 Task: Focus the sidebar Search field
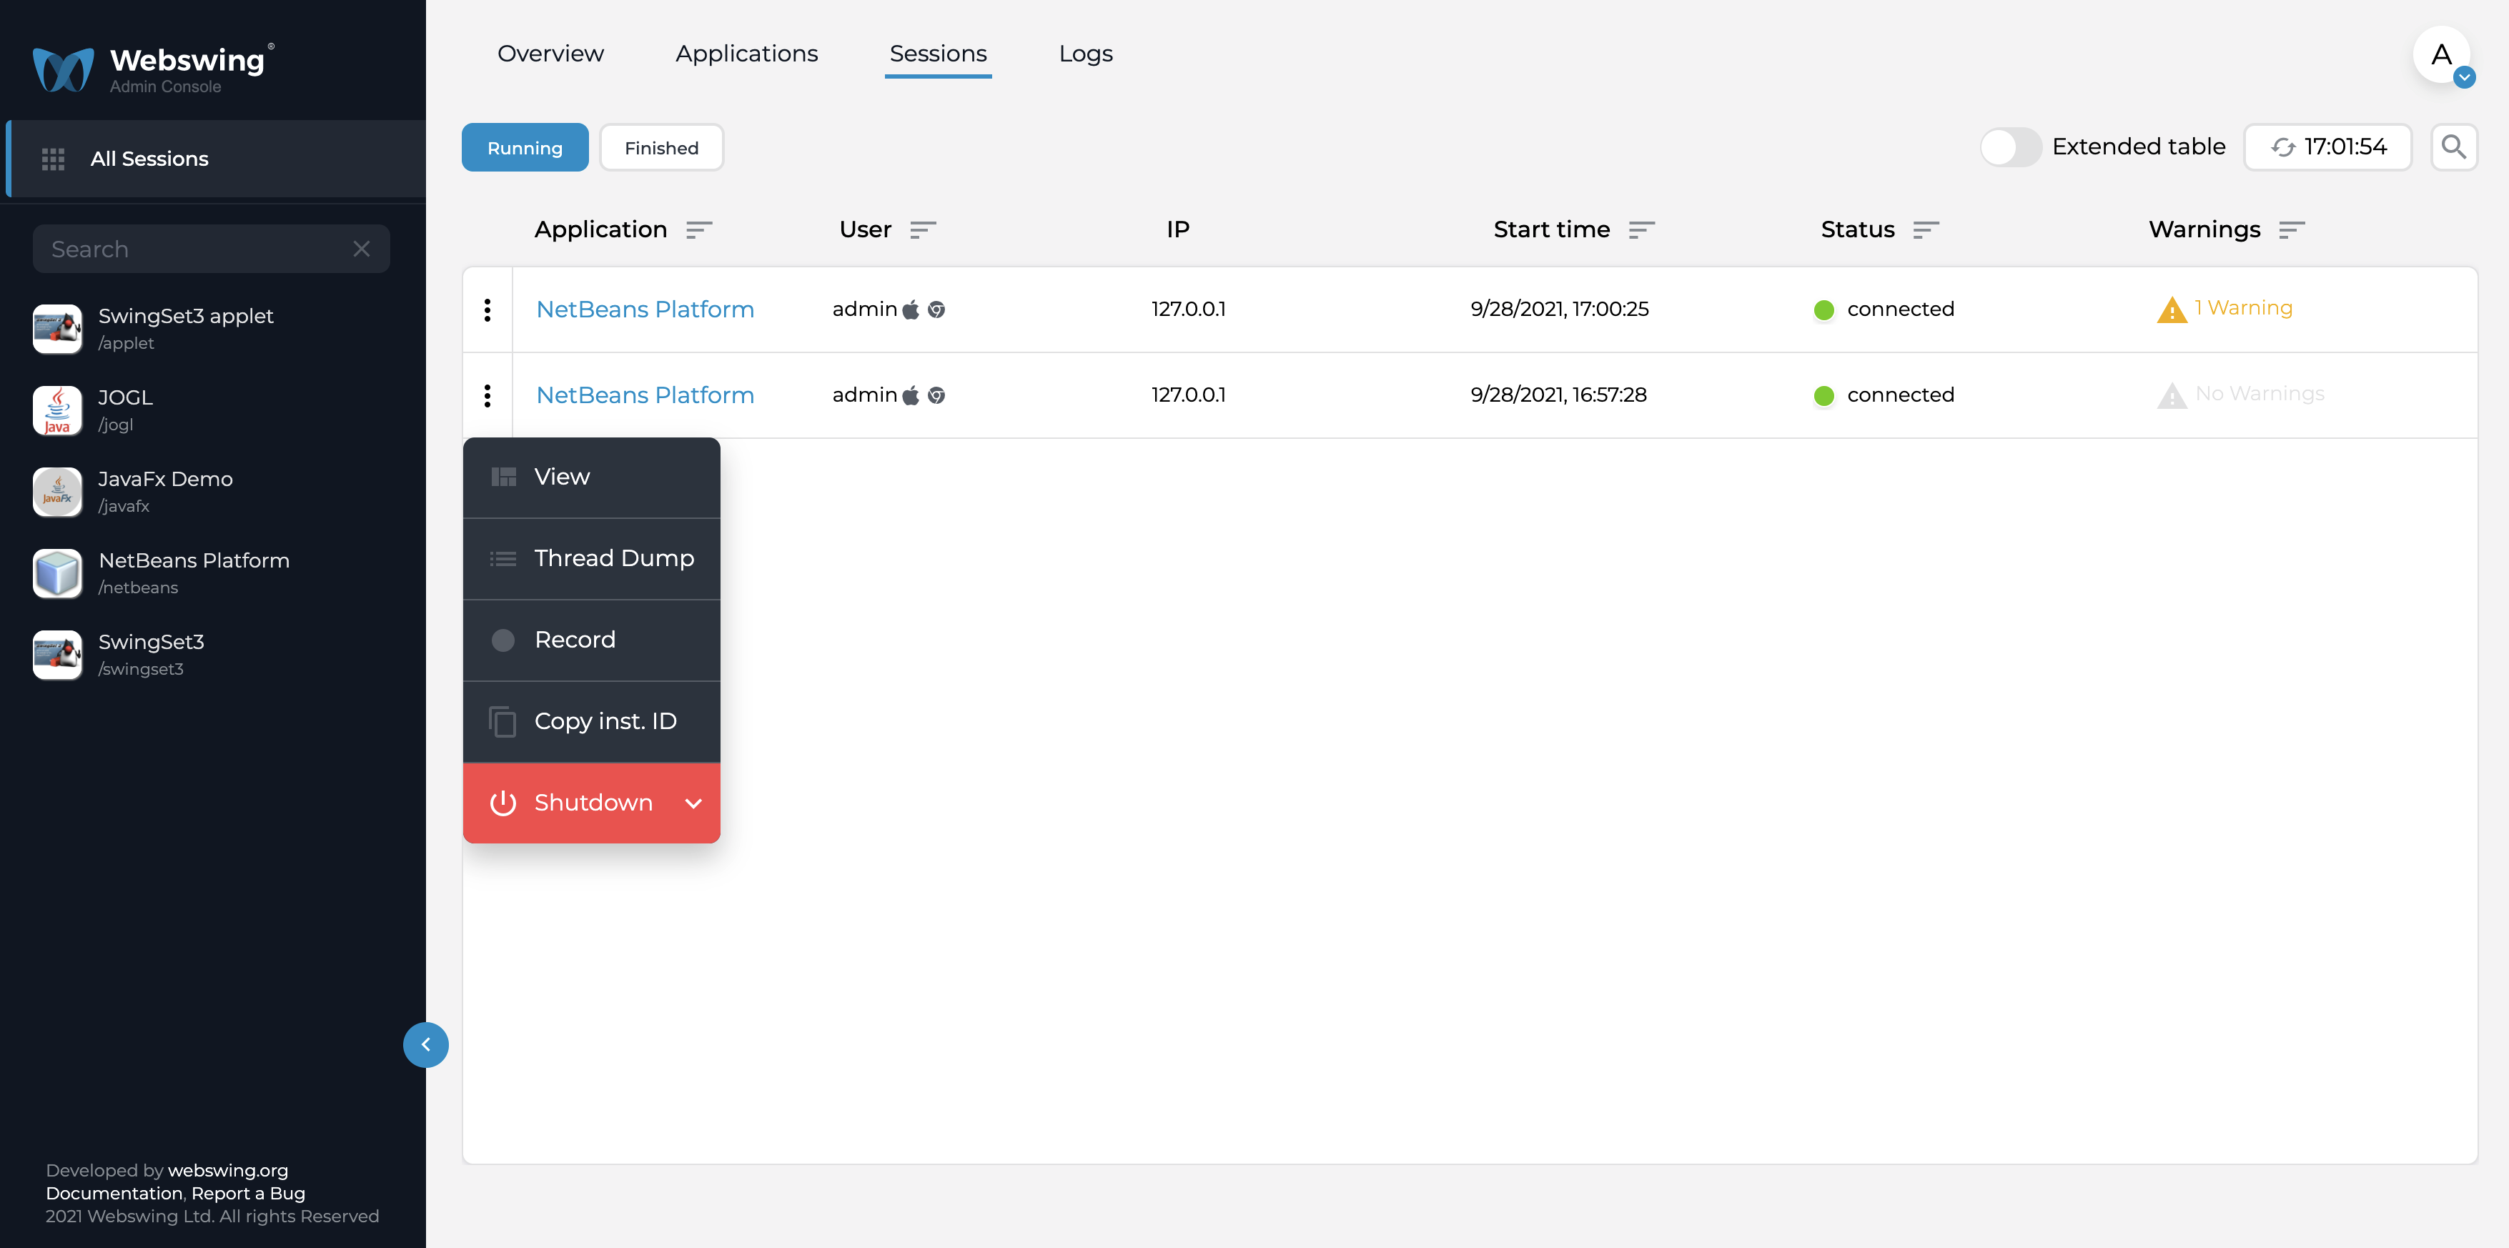point(212,249)
